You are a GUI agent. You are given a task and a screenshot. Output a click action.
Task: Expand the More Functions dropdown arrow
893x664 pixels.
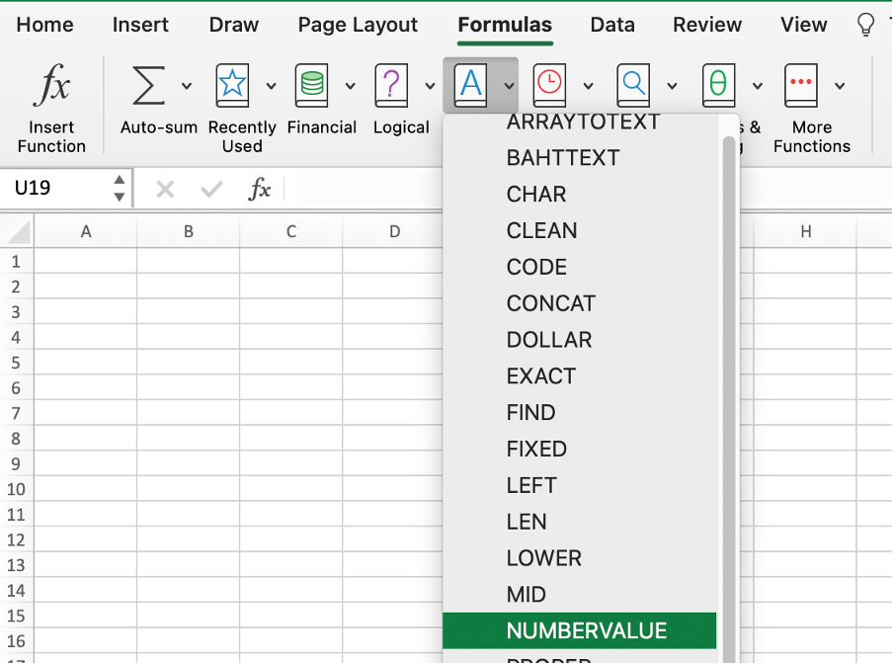coord(840,86)
